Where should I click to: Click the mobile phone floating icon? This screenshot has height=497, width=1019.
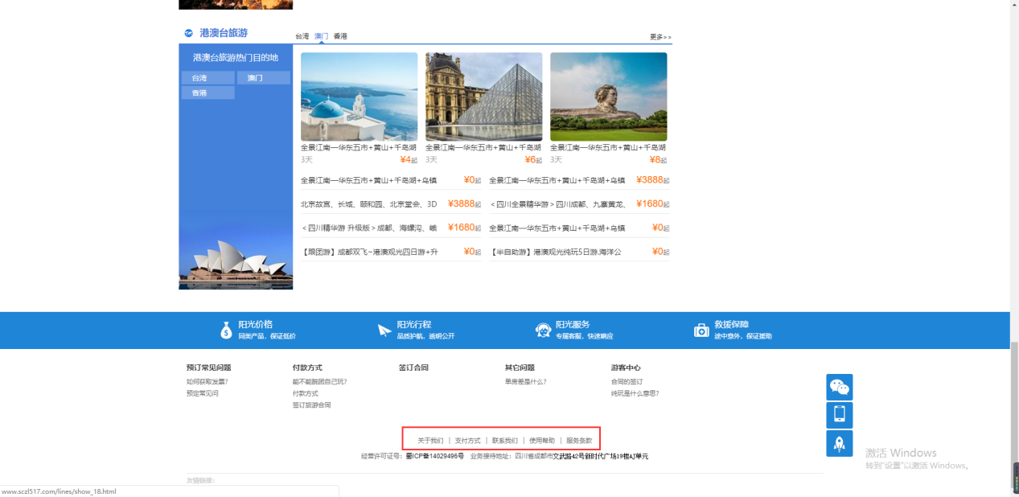[x=839, y=415]
